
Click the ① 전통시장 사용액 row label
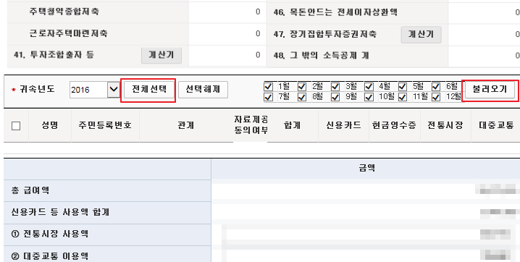pos(50,234)
